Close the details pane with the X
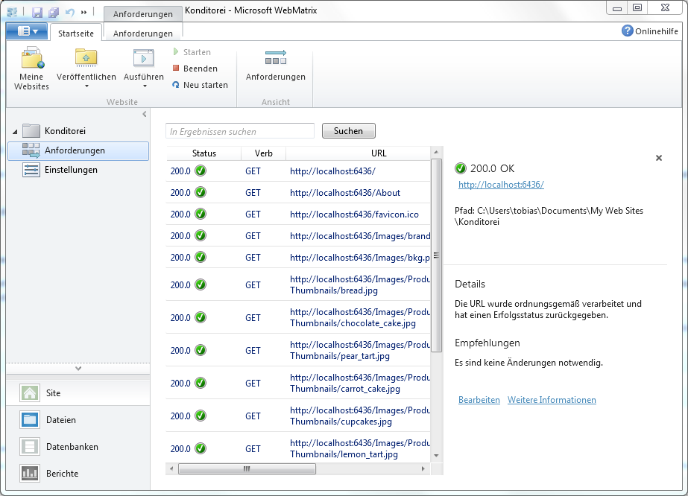This screenshot has height=496, width=688. [x=659, y=158]
